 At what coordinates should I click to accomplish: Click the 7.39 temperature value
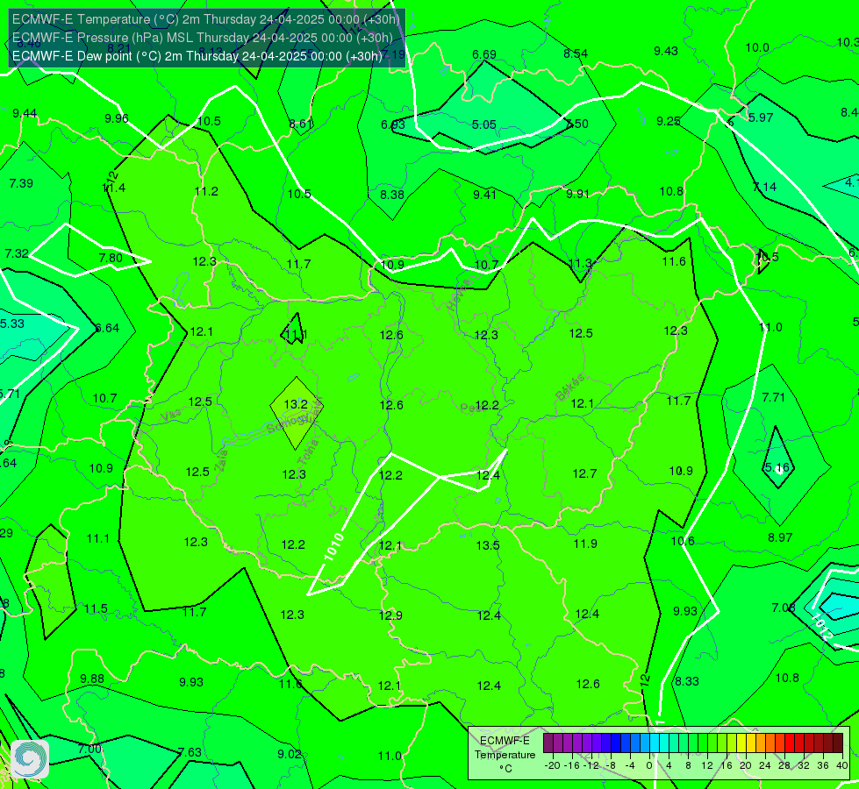[x=21, y=183]
